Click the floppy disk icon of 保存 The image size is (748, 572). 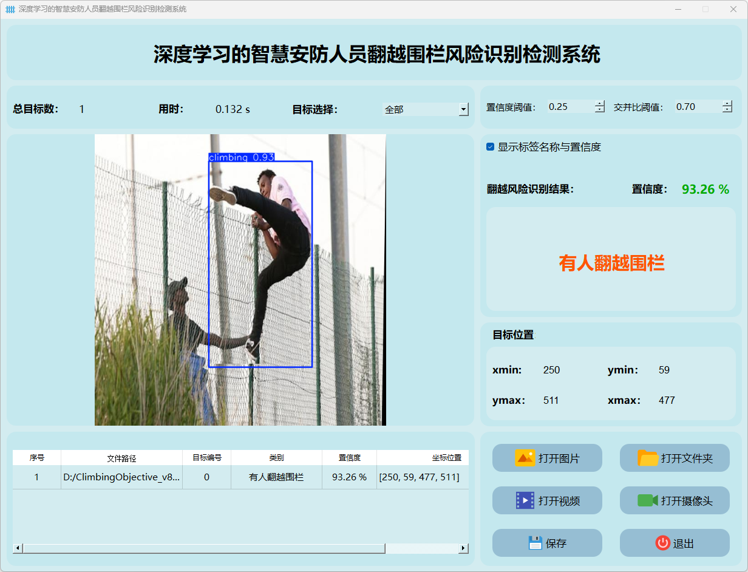535,543
